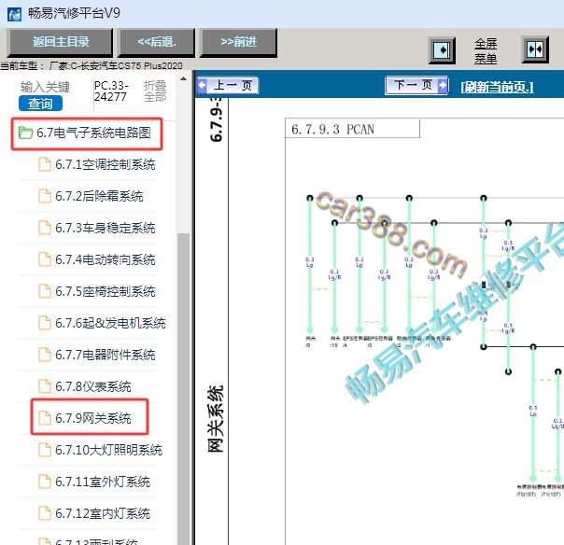Image resolution: width=564 pixels, height=545 pixels.
Task: Open 6.7.5座椅控制系统
Action: (x=105, y=291)
